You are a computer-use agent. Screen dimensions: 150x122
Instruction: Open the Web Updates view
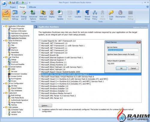(x=60, y=15)
